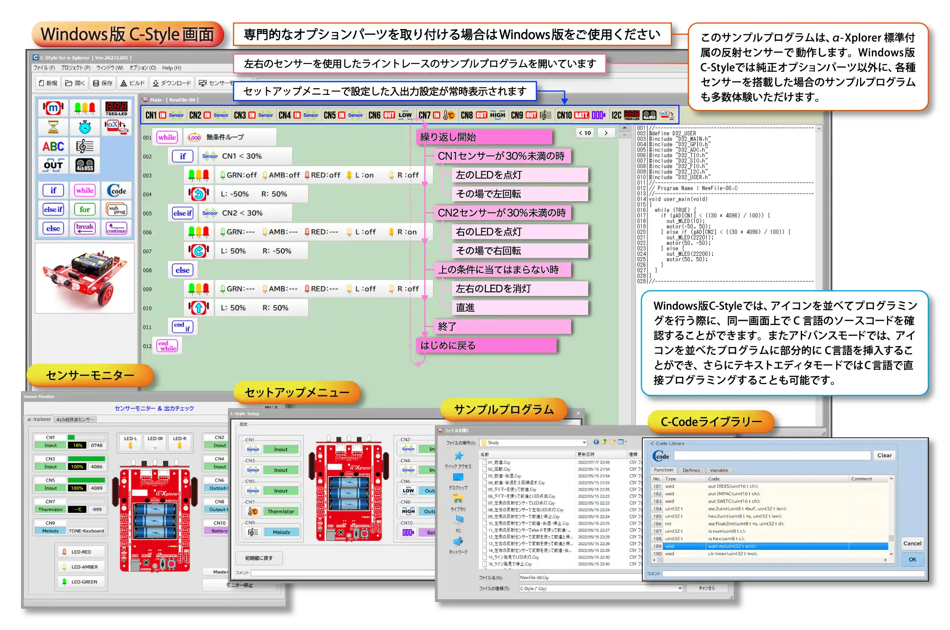Click the Up-one-level icon in the file dialog
This screenshot has height=630, width=950.
click(604, 442)
